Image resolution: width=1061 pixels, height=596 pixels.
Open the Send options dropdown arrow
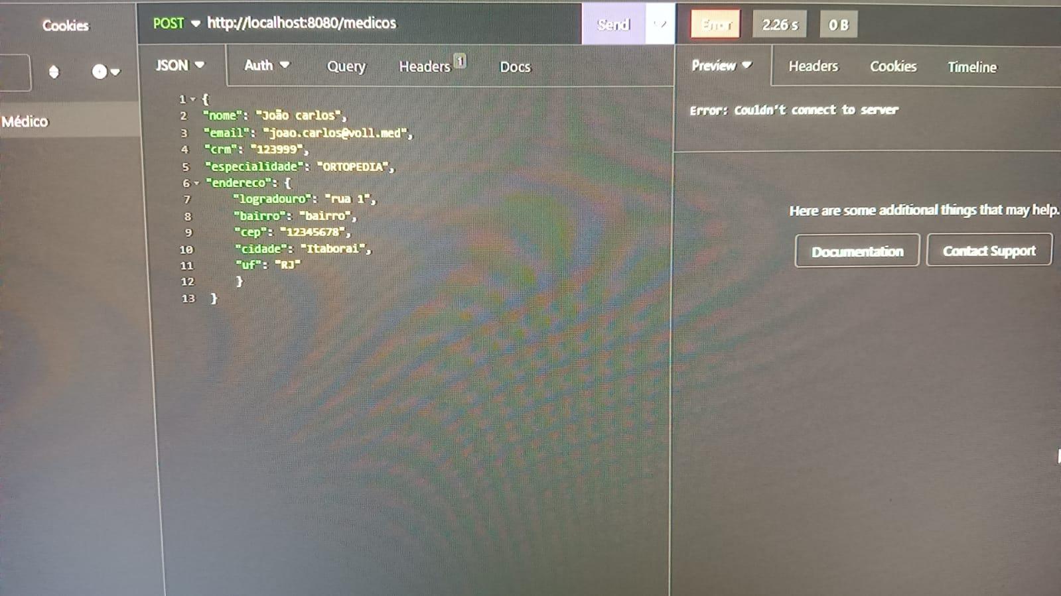point(660,25)
